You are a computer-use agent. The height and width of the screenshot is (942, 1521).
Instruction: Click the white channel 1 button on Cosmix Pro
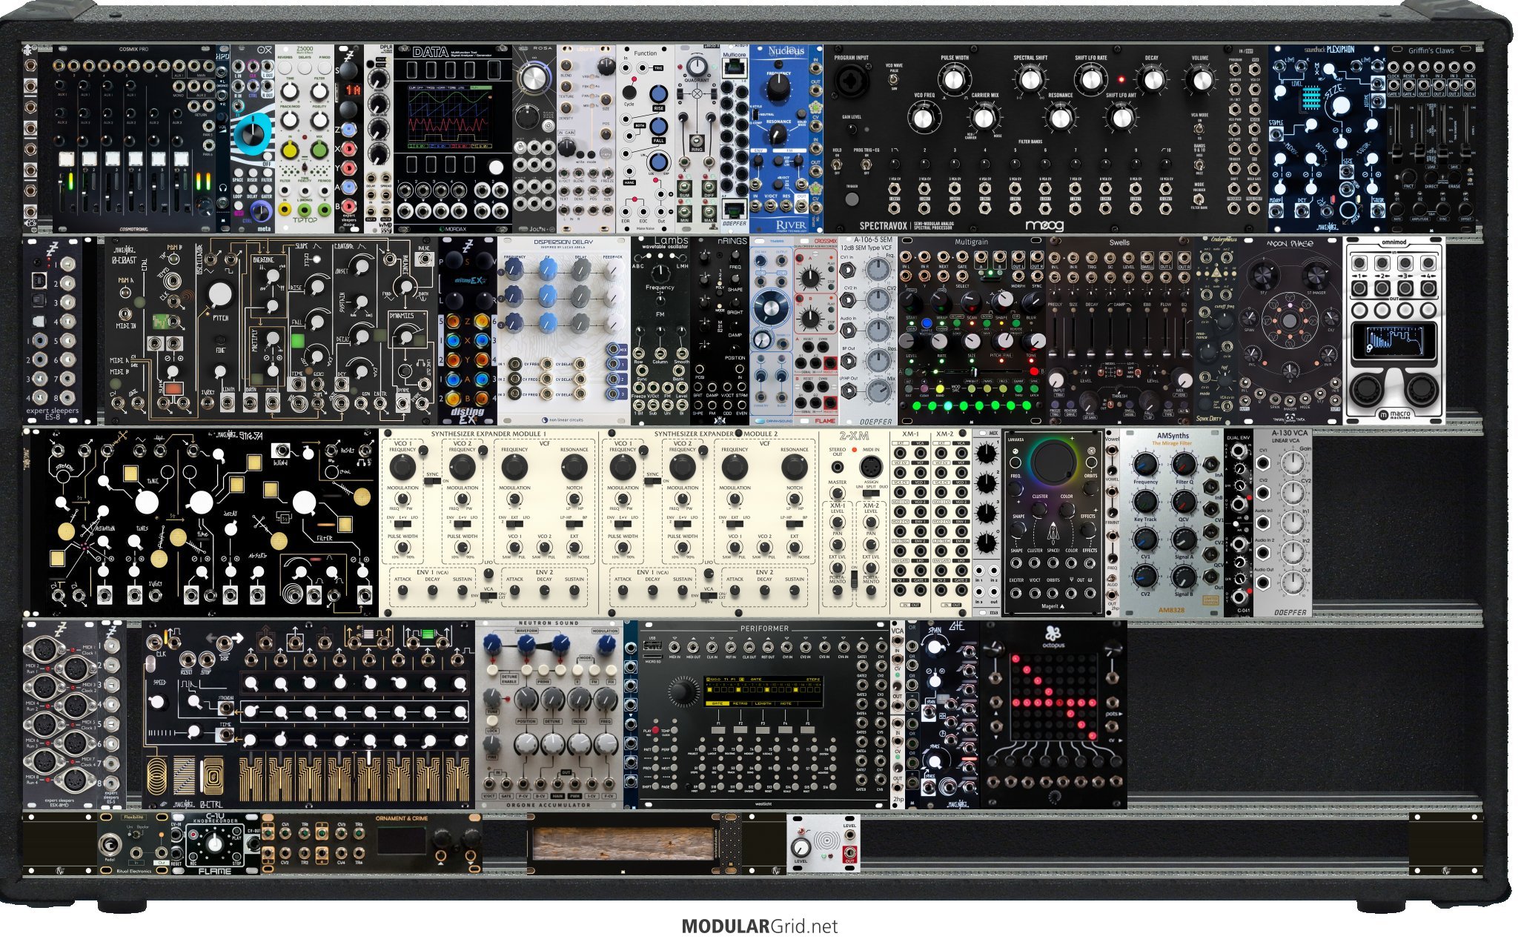coord(67,159)
